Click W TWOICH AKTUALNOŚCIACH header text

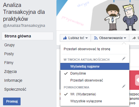tap(86, 60)
